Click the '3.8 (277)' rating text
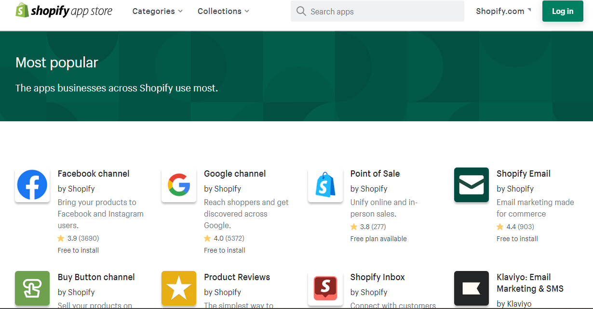 pos(373,227)
